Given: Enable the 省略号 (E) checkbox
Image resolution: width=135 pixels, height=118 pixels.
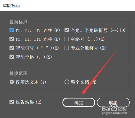Looking at the screenshot, I should point(67,39).
